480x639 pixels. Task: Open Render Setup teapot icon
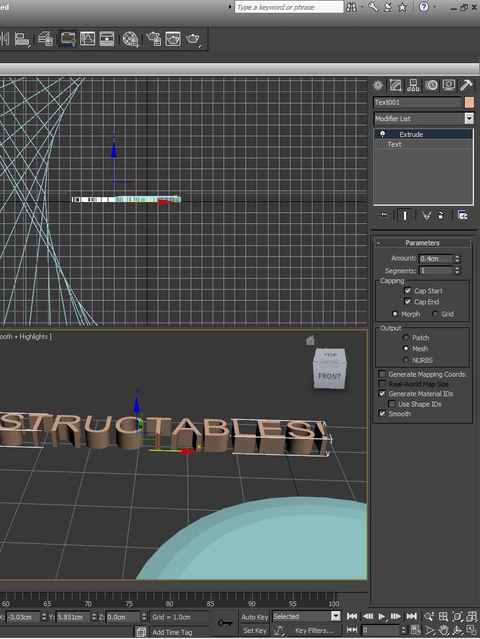click(x=154, y=39)
